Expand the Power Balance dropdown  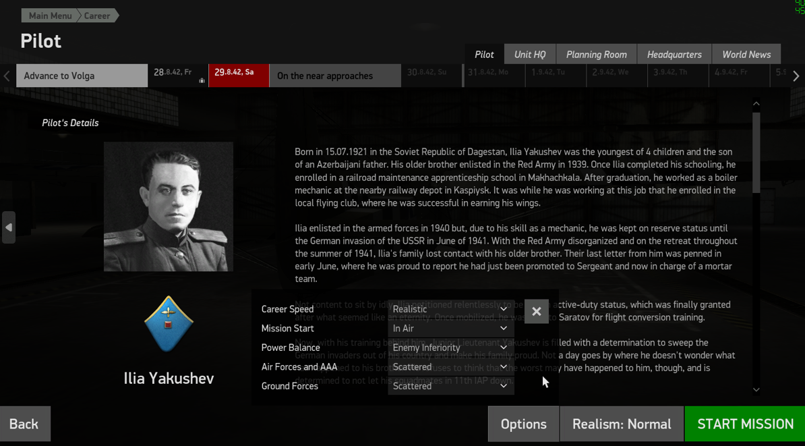pyautogui.click(x=451, y=348)
